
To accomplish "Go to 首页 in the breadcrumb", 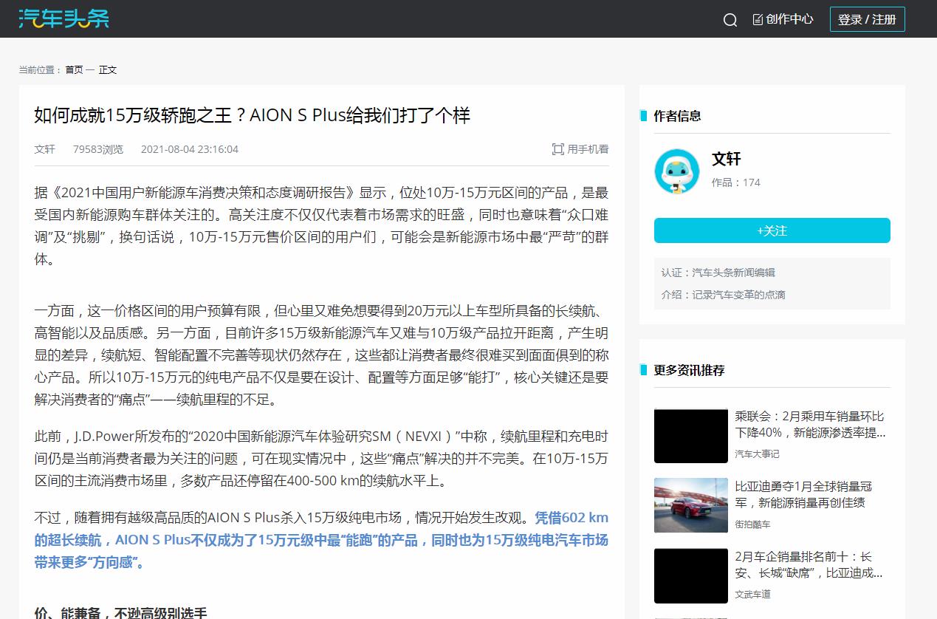I will pos(74,69).
